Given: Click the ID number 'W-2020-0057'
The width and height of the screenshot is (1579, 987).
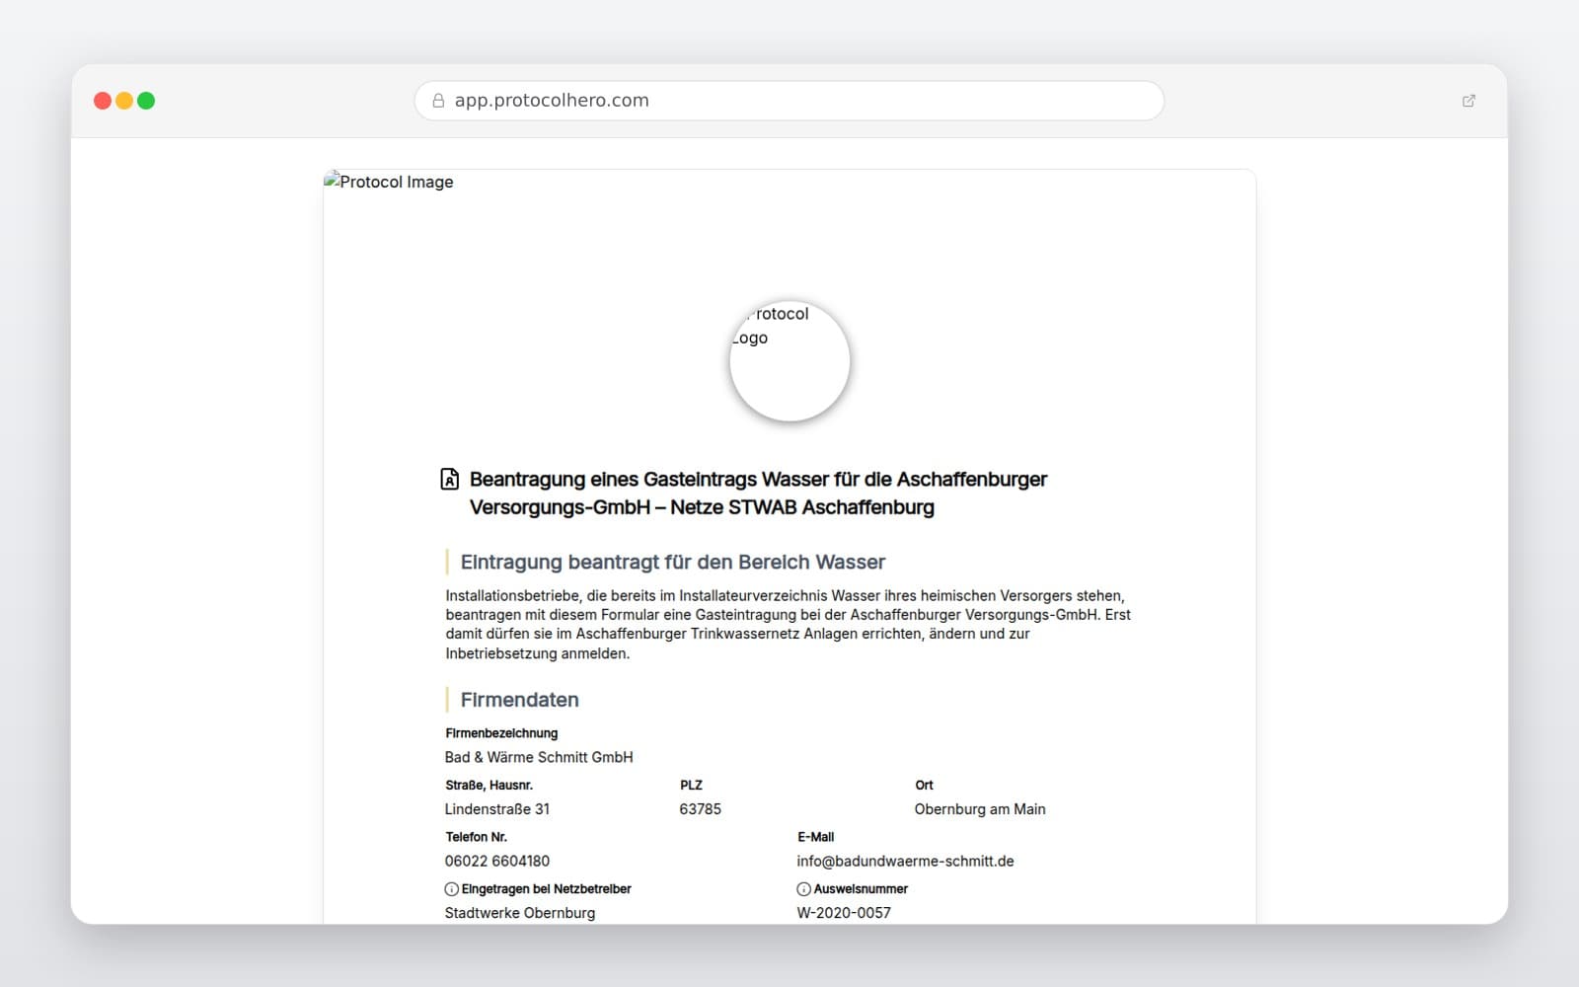Looking at the screenshot, I should 844,913.
